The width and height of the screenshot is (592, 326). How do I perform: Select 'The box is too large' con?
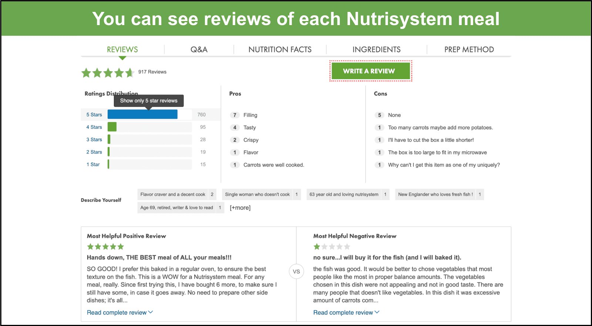pos(437,152)
